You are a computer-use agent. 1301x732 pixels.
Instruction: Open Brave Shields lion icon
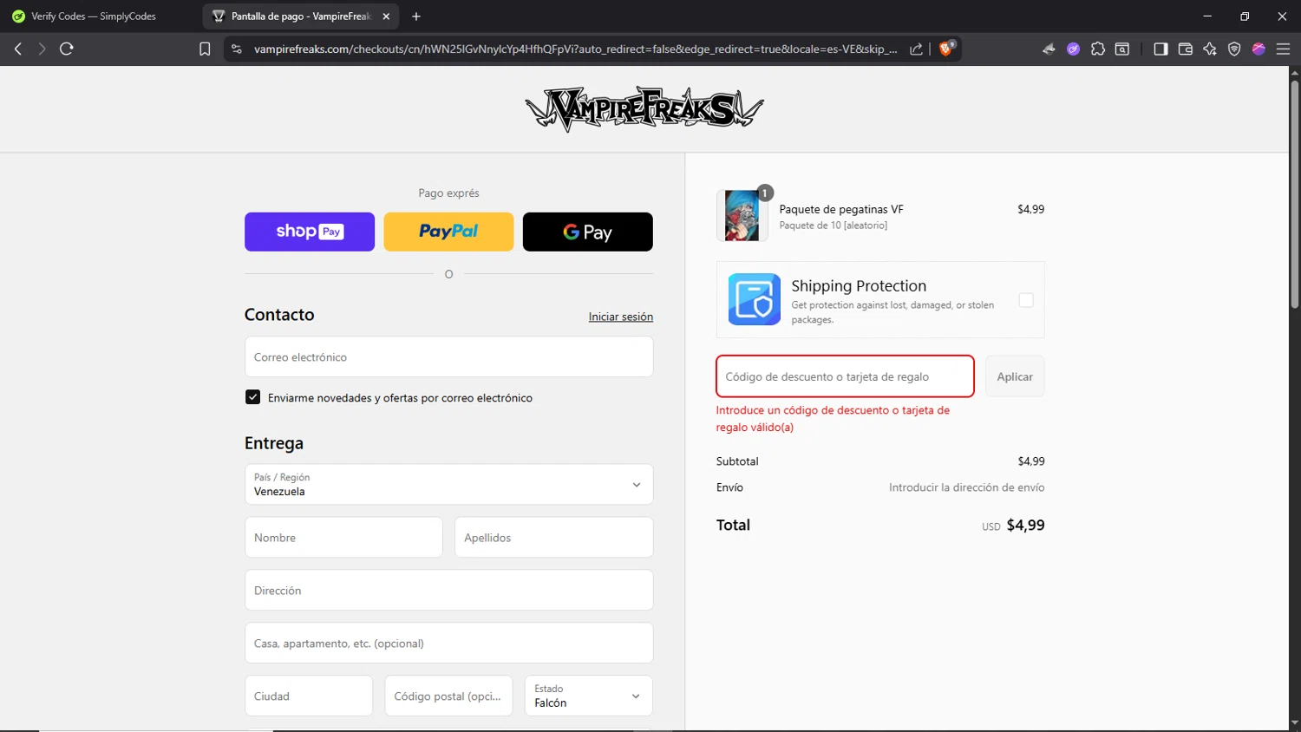[947, 49]
